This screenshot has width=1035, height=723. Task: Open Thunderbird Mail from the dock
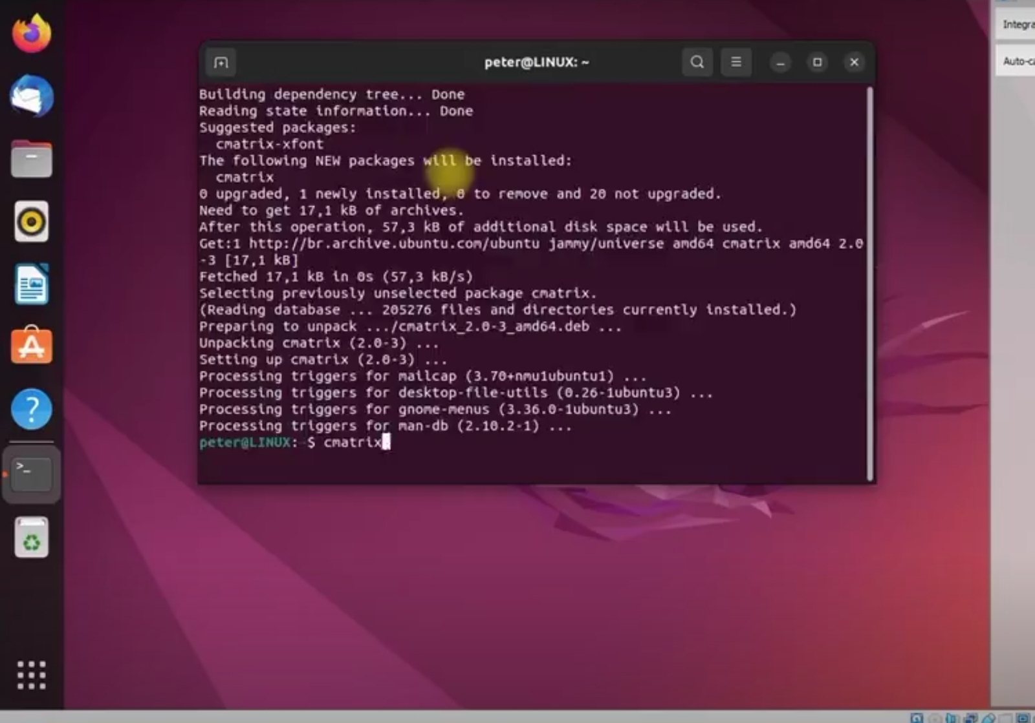(x=31, y=96)
